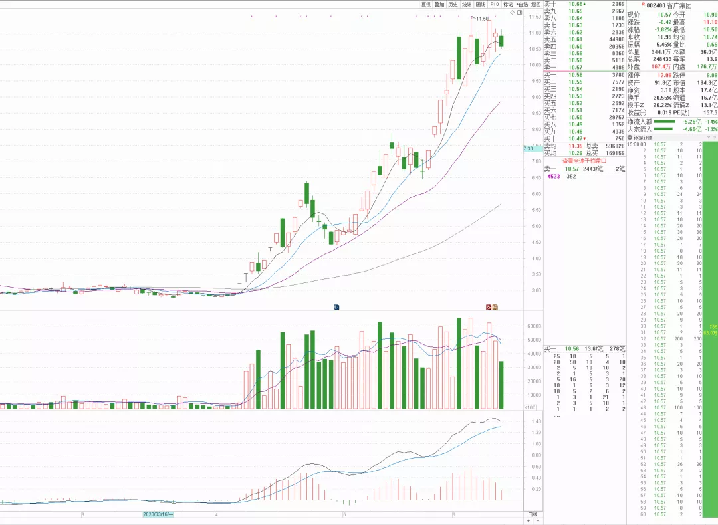Select 卖五 row with volume 44988

click(x=584, y=39)
